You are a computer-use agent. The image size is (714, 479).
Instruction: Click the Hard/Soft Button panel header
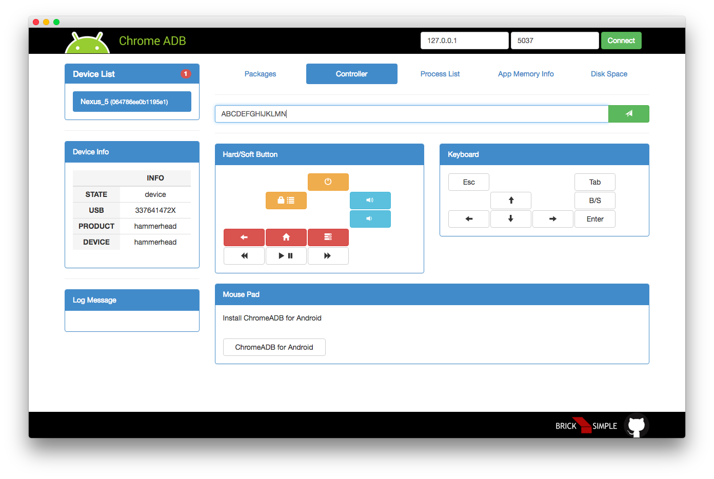(320, 154)
